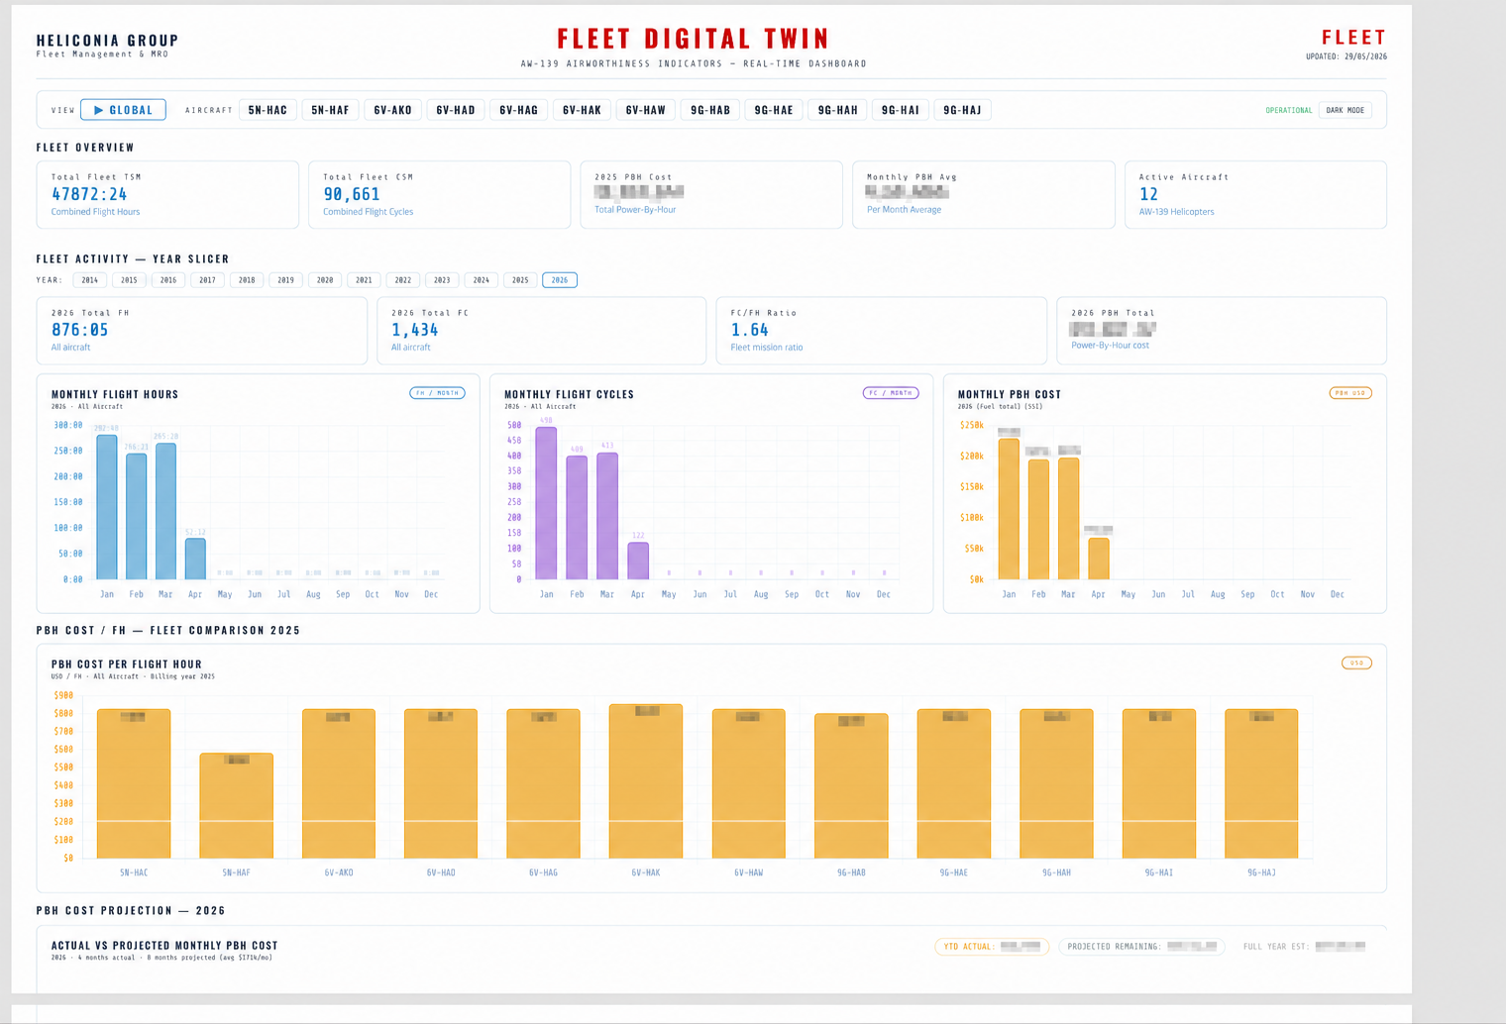
Task: Choose year 2017 in the slicer
Action: click(207, 280)
